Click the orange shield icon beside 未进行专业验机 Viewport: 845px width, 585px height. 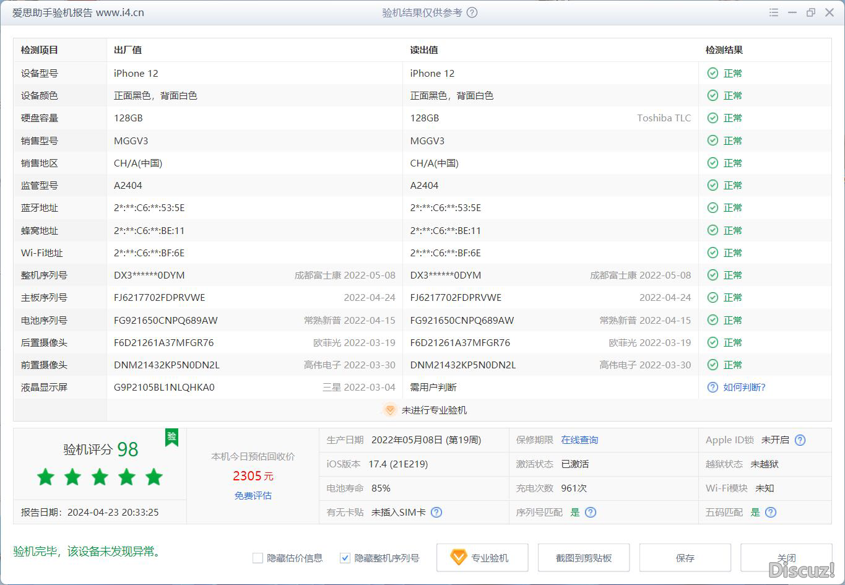click(389, 410)
